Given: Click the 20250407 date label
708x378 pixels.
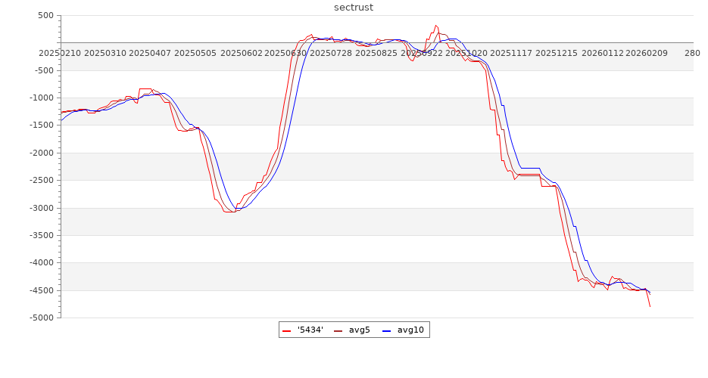Looking at the screenshot, I should click(x=150, y=54).
